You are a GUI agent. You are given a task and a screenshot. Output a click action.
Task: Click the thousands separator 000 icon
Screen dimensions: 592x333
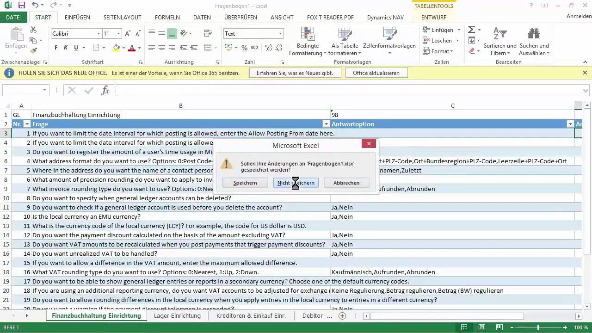(255, 48)
